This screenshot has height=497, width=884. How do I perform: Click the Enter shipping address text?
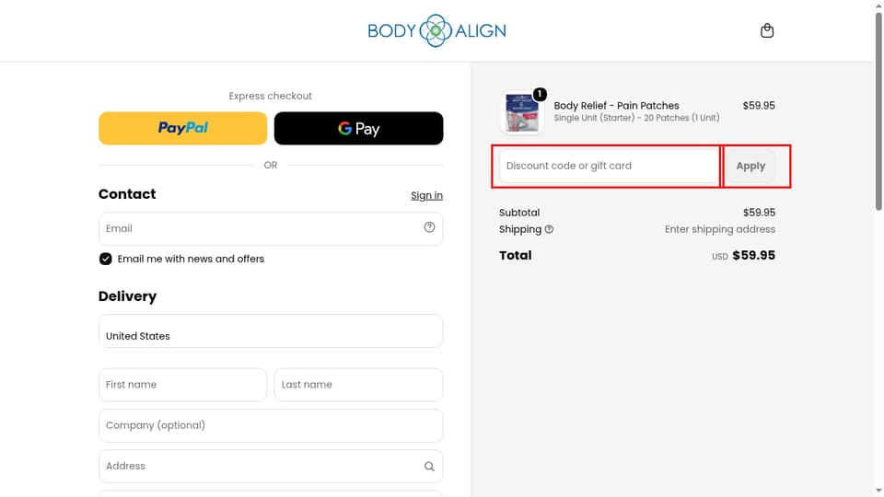pos(720,229)
